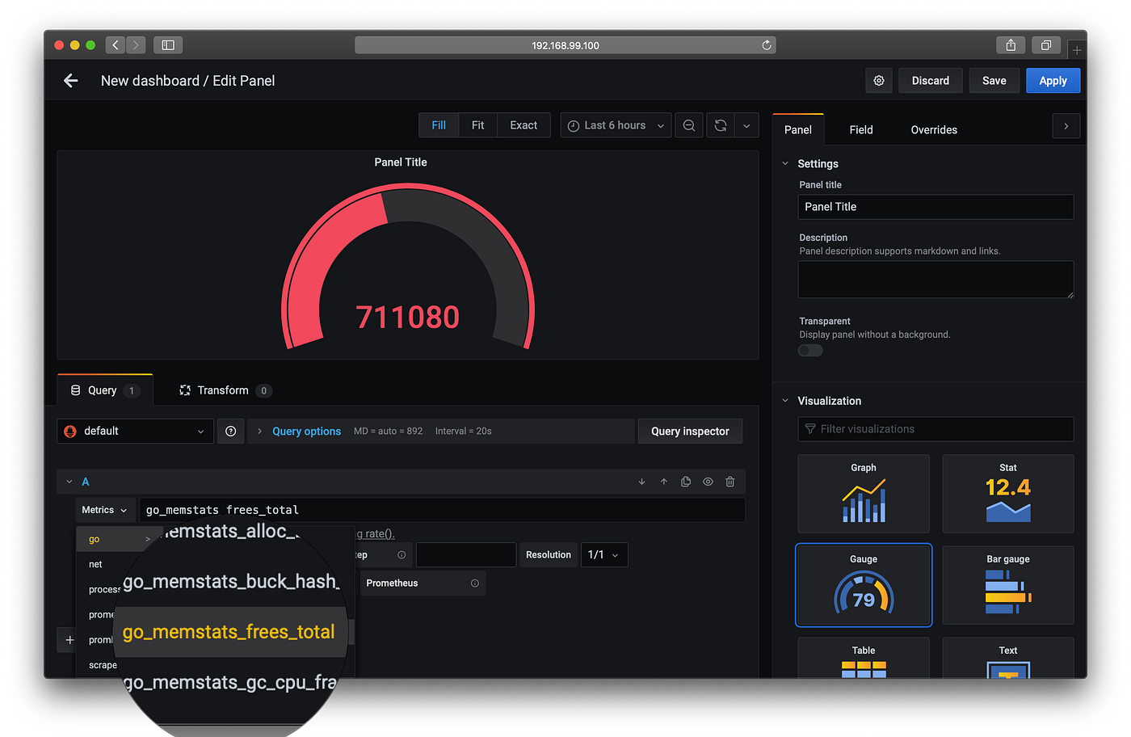Open the Query inspector
1131x737 pixels.
tap(690, 431)
